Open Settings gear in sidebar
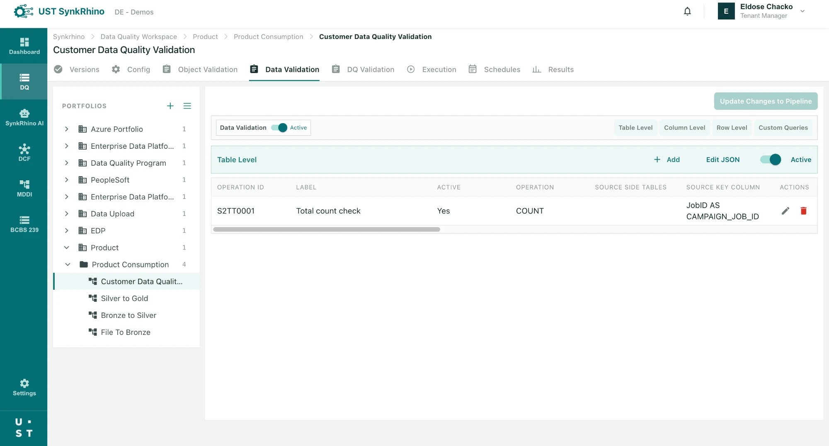Viewport: 829px width, 446px height. 24,387
